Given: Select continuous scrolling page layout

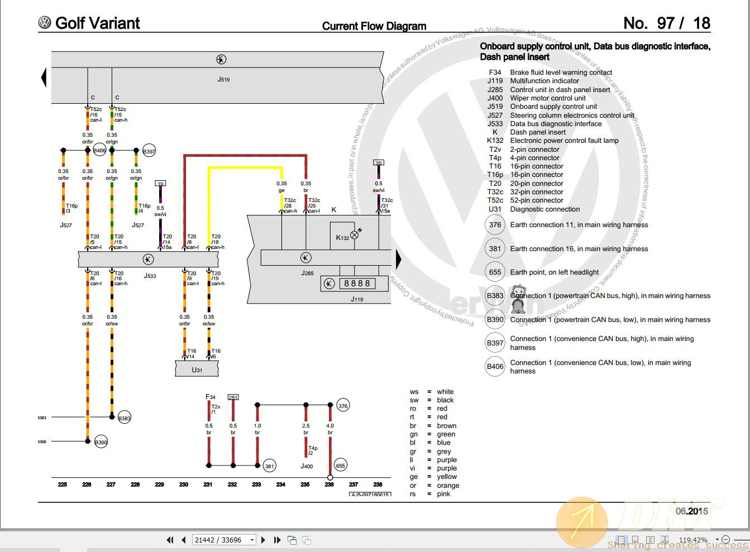Looking at the screenshot, I should pos(636,540).
